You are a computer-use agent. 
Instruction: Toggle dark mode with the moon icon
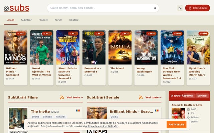(x=180, y=8)
